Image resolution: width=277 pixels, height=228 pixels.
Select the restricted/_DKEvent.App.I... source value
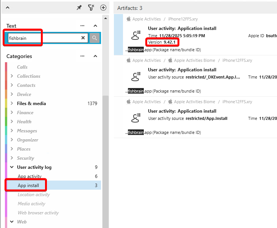coord(213,77)
